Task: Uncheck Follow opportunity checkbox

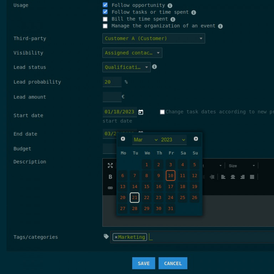Action: click(x=105, y=5)
